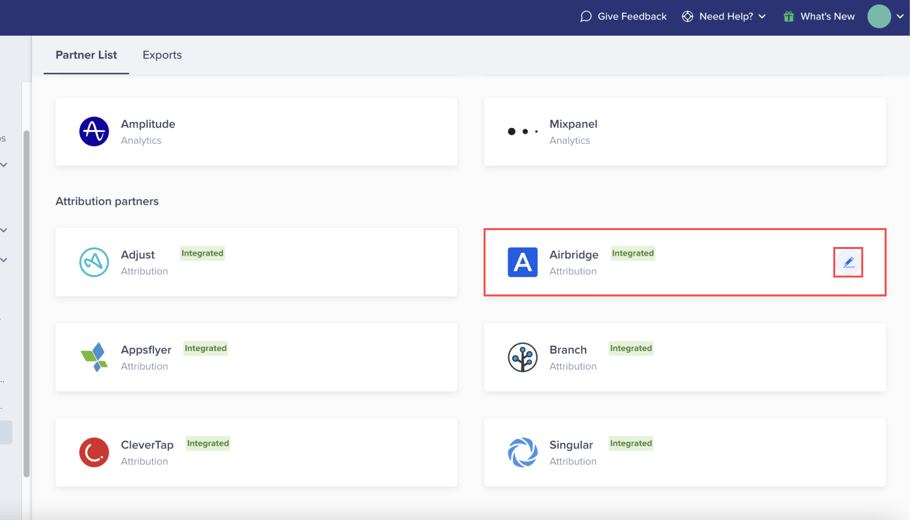The width and height of the screenshot is (910, 520).
Task: Click the left sidebar vertical scrollbar
Action: coord(27,304)
